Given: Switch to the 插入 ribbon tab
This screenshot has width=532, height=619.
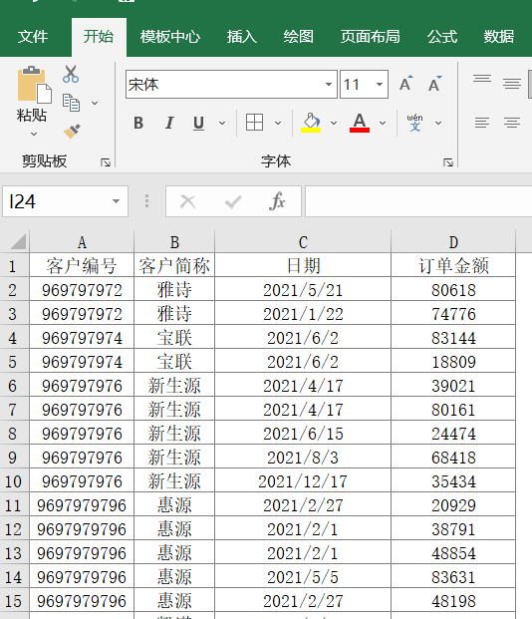Looking at the screenshot, I should [x=241, y=37].
